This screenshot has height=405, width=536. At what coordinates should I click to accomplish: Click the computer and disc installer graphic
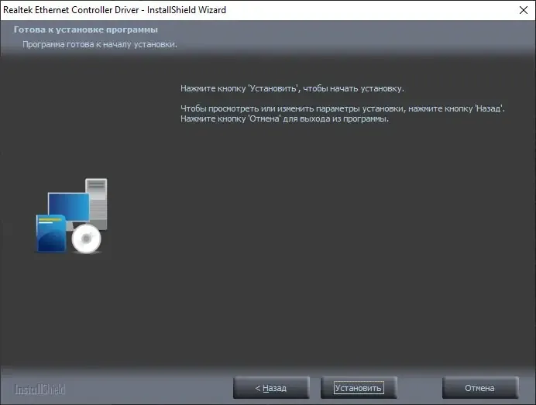pos(71,216)
